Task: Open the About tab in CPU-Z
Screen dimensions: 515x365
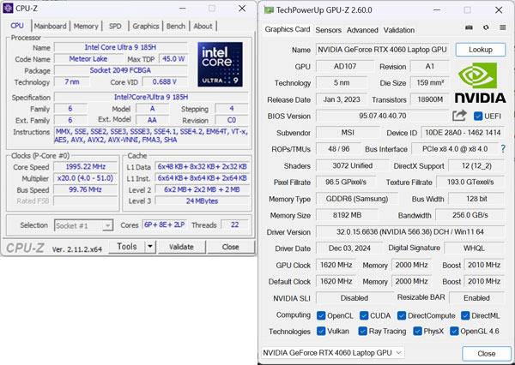Action: tap(203, 27)
